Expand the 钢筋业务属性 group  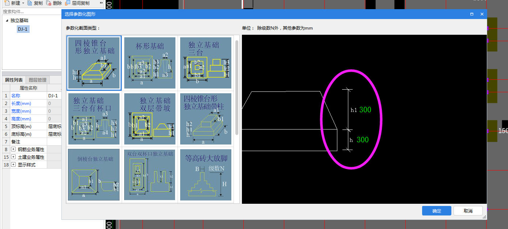coord(14,149)
